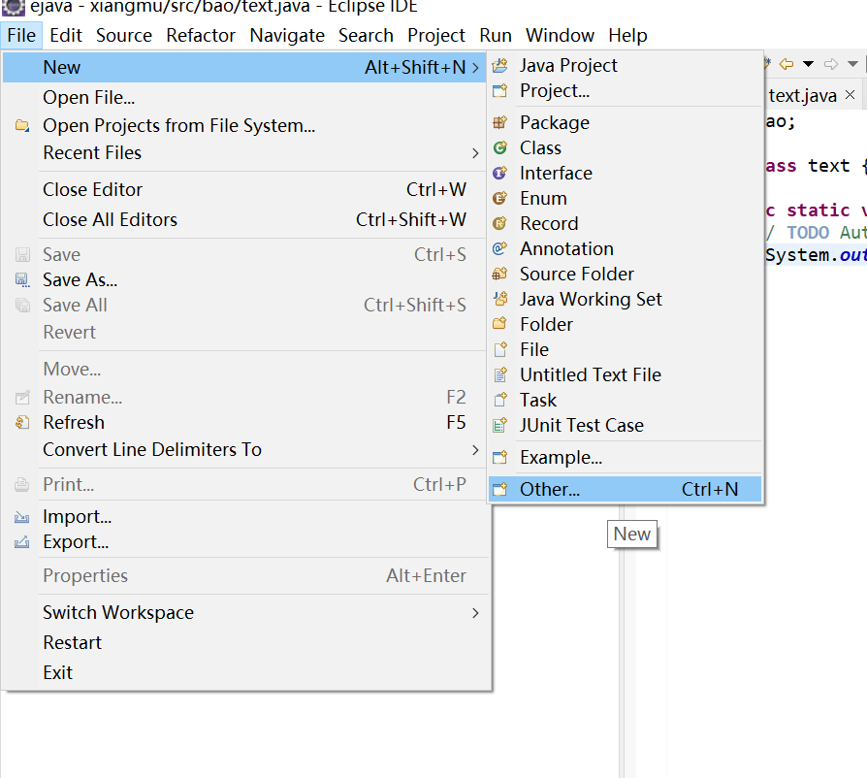The width and height of the screenshot is (867, 778).
Task: Open the back history dropdown arrow in the toolbar
Action: [x=809, y=64]
